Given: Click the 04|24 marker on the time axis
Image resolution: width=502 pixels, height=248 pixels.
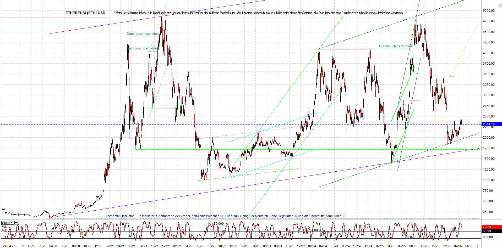Looking at the screenshot, I should click(323, 246).
